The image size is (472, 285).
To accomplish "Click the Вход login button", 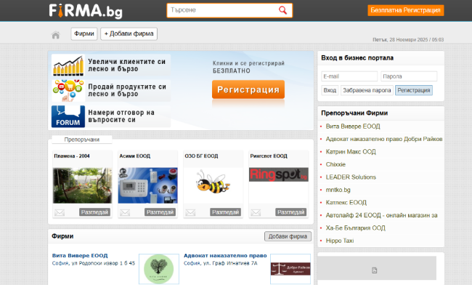I will tap(330, 90).
